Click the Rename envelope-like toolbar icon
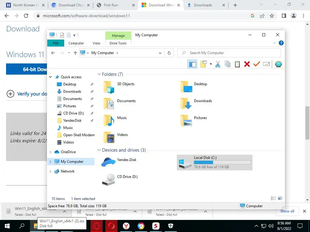The height and width of the screenshot is (232, 310). click(x=266, y=64)
